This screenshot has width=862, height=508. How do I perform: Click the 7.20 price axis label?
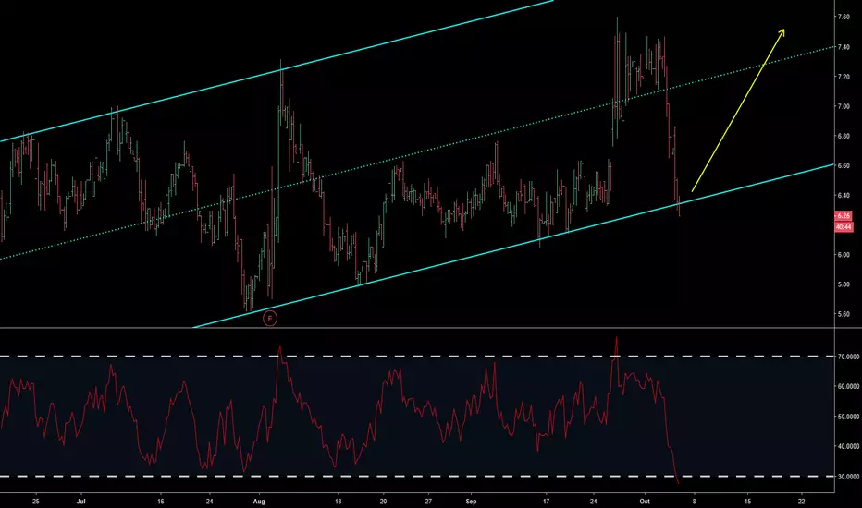(x=844, y=77)
